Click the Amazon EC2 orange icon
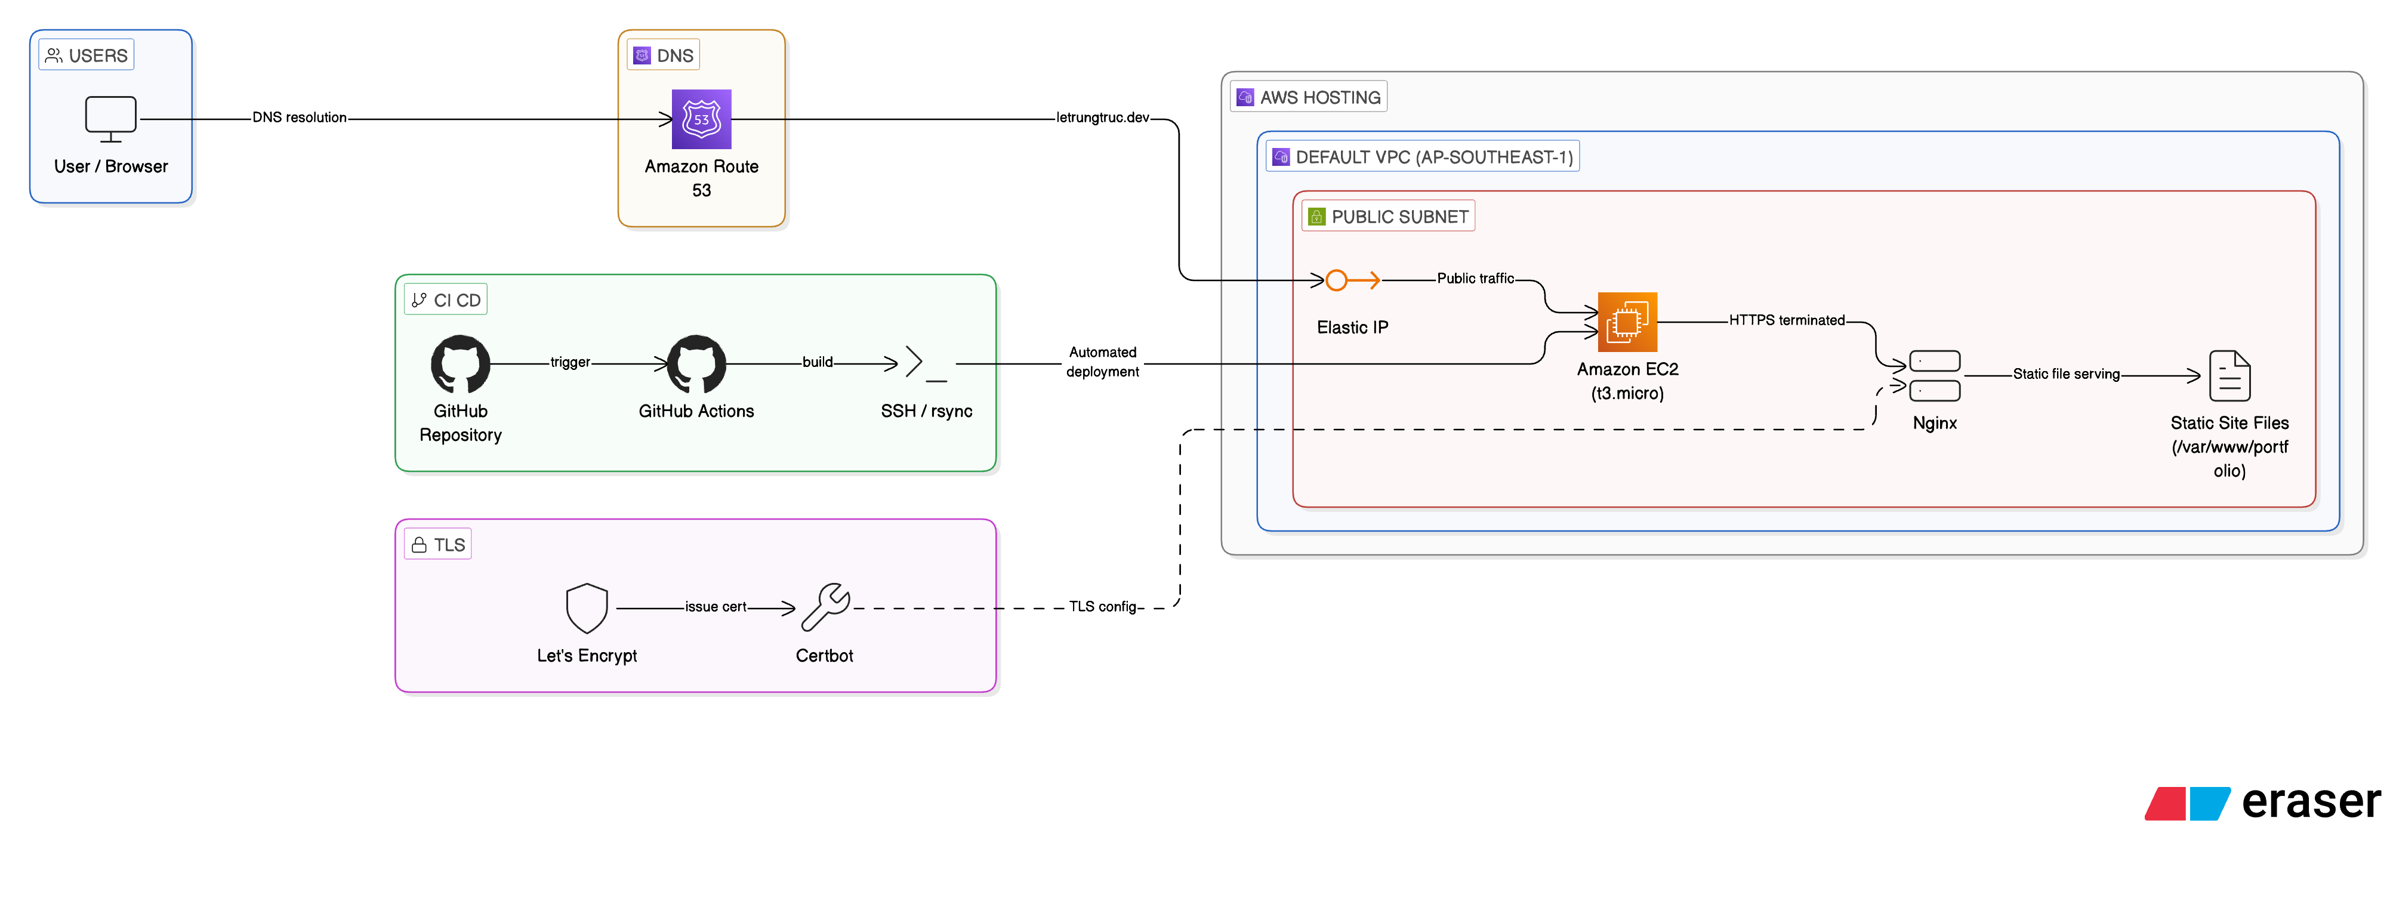The height and width of the screenshot is (923, 2393). click(1627, 322)
